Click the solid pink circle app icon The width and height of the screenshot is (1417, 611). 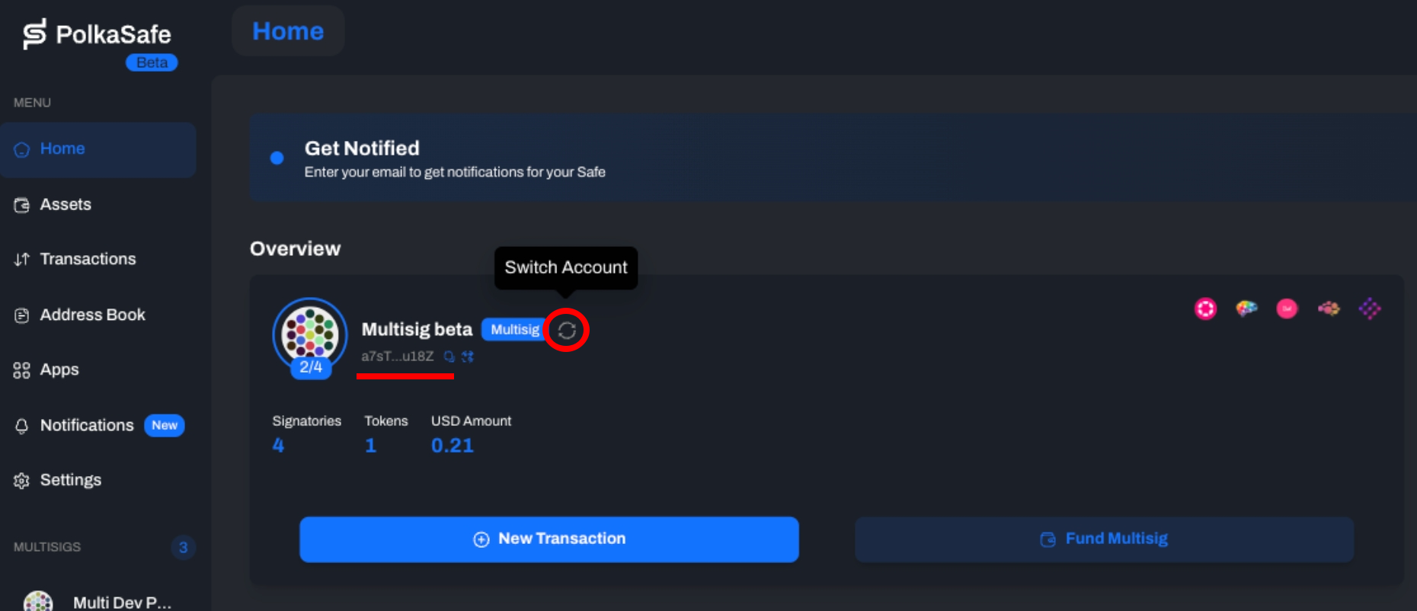1287,309
